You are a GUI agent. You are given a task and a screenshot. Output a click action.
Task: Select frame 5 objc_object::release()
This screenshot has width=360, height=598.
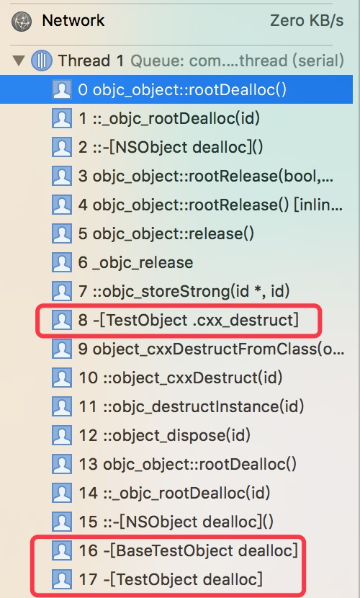[176, 233]
